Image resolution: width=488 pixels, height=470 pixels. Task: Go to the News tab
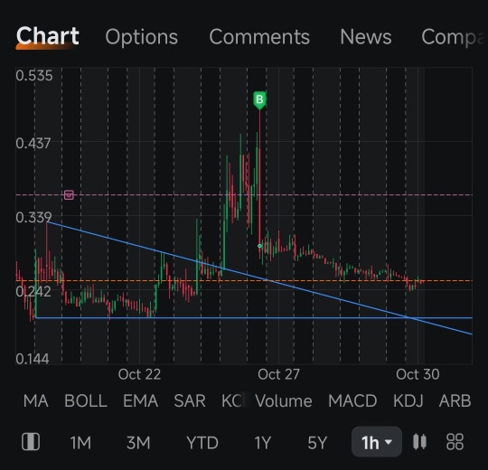(x=366, y=37)
